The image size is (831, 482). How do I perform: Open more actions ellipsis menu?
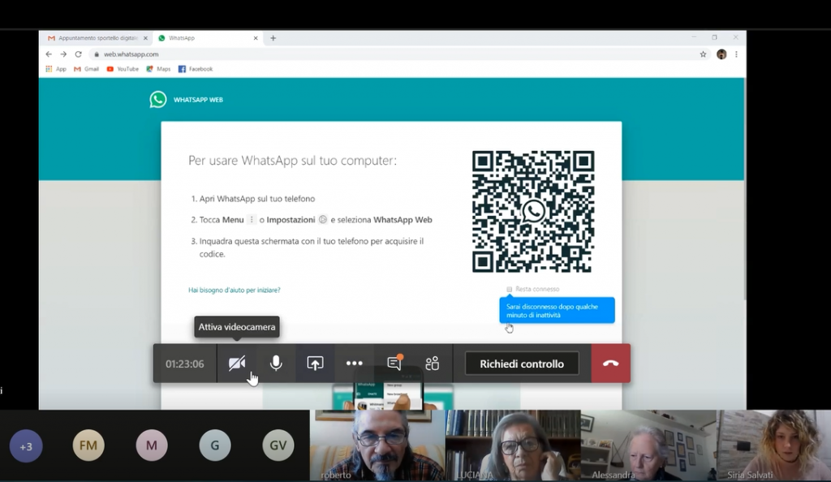click(x=354, y=364)
